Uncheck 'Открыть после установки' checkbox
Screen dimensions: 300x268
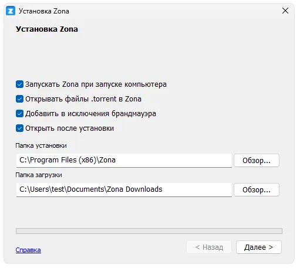[x=19, y=128]
